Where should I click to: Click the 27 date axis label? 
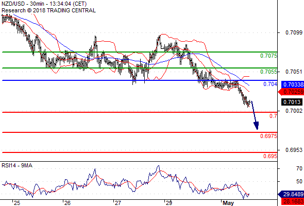point(117,203)
